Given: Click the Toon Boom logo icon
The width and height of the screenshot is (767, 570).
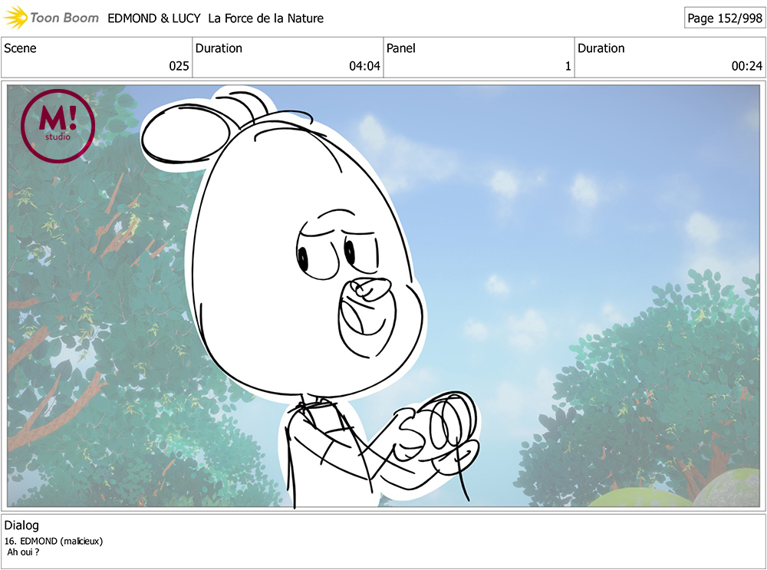Looking at the screenshot, I should 15,18.
